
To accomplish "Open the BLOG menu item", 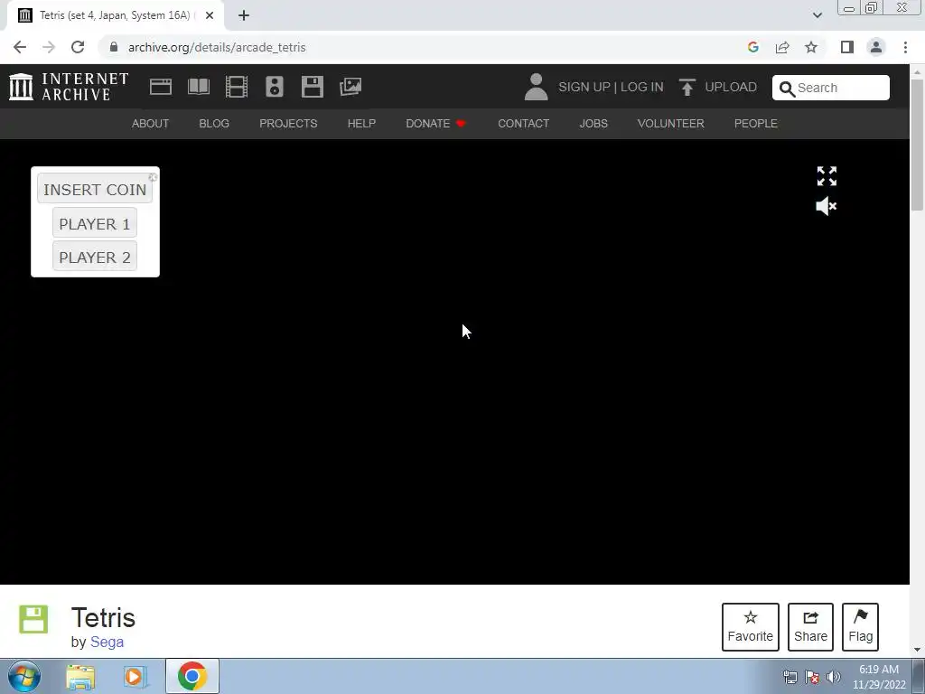I will (x=214, y=123).
